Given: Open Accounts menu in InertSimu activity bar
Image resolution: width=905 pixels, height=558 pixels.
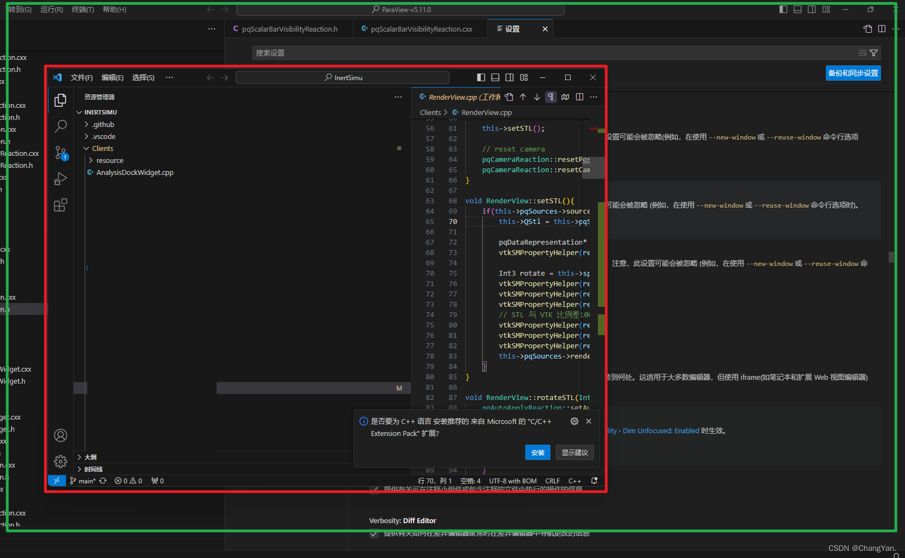Looking at the screenshot, I should click(x=61, y=435).
